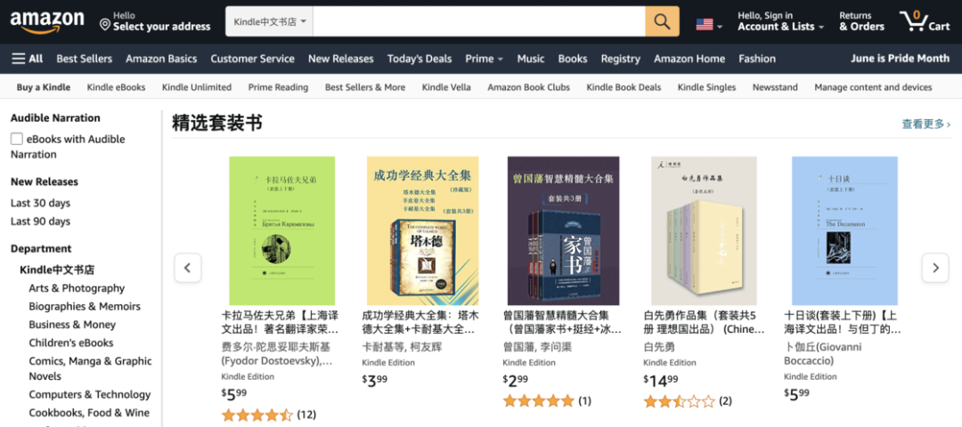Select Arts & Photography department

[77, 288]
